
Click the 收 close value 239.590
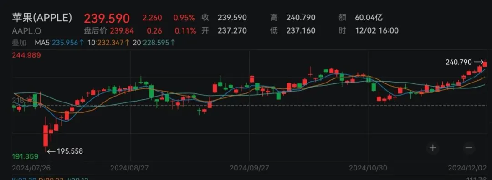click(232, 18)
